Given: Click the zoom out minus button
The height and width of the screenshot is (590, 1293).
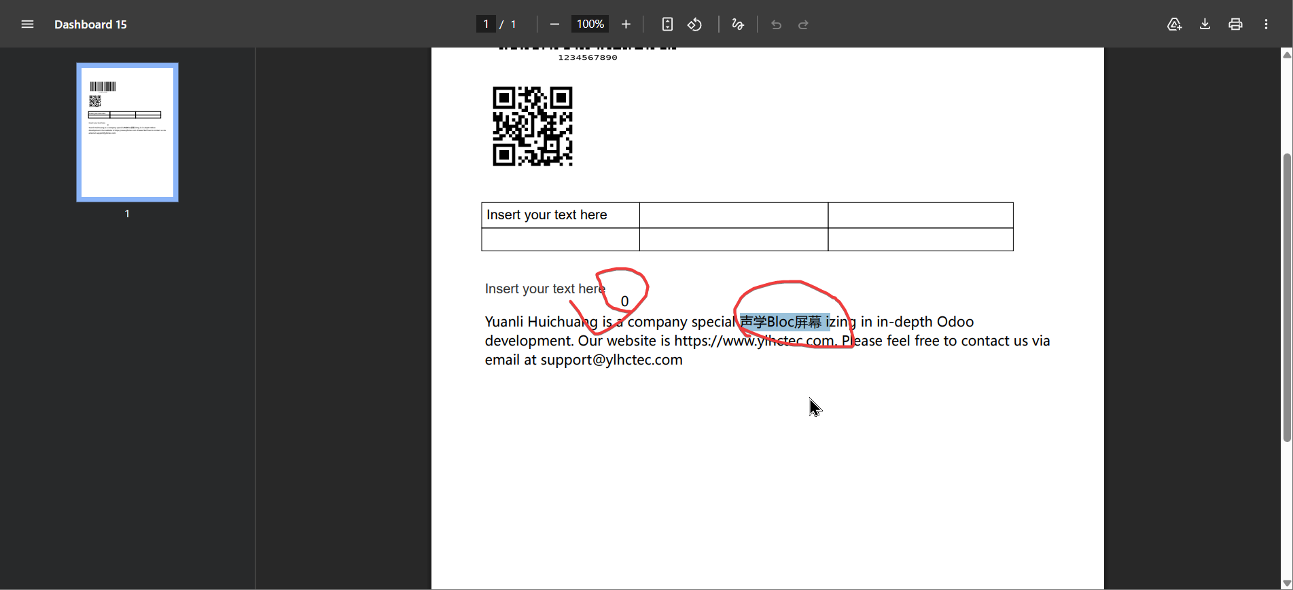Looking at the screenshot, I should (x=554, y=24).
